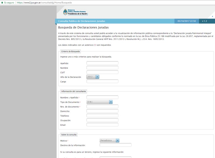Click the 'Motivo' label
Screen dimensions: 215x158
(64, 141)
